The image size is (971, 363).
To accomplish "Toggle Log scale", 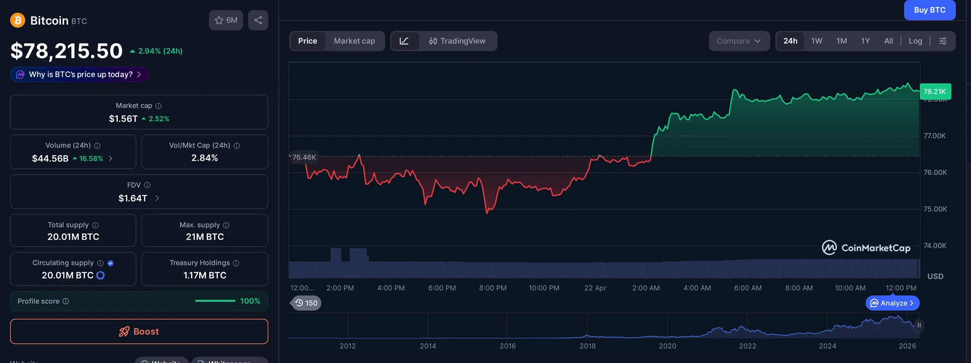I will (x=915, y=41).
